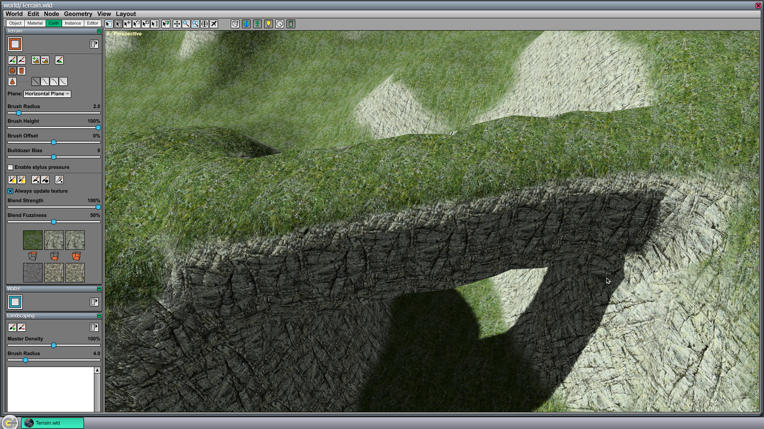Toggle the all-faces orange cube icon
764x429 pixels.
[76, 256]
